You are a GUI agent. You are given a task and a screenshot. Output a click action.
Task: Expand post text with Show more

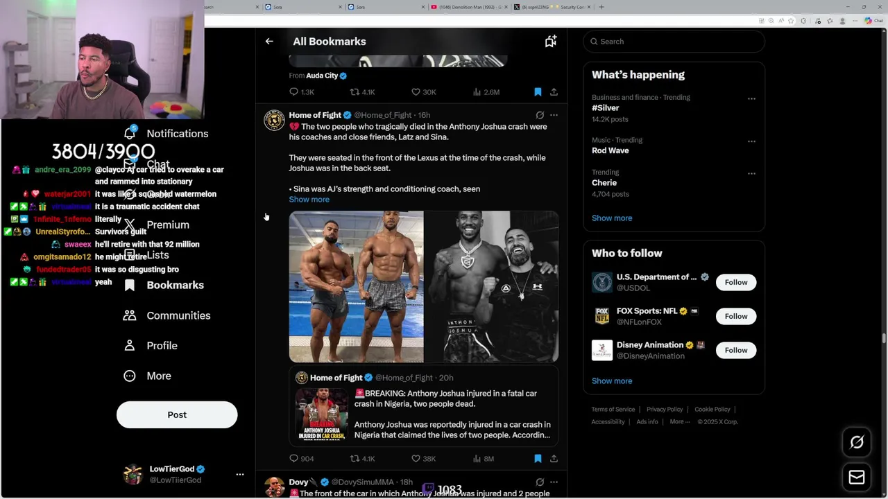pyautogui.click(x=309, y=200)
